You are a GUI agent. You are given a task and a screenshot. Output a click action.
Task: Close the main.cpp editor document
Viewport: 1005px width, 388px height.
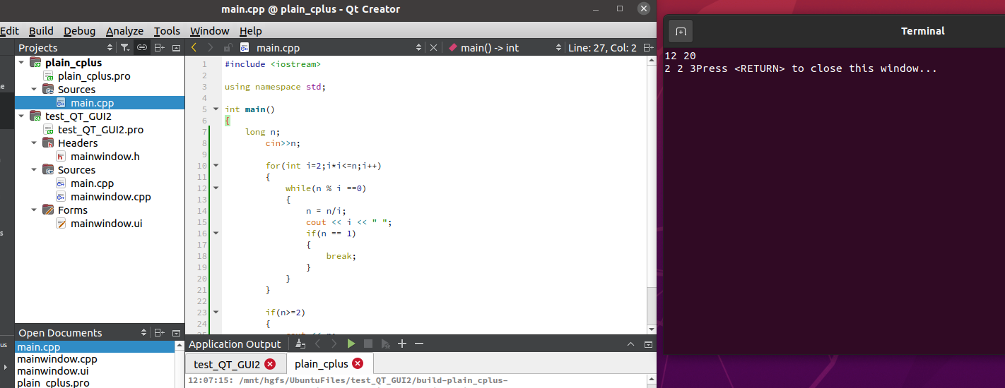point(434,47)
